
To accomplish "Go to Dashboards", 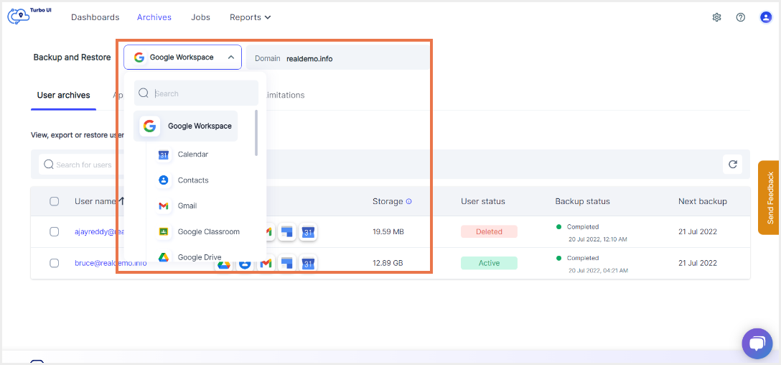I will click(x=95, y=17).
